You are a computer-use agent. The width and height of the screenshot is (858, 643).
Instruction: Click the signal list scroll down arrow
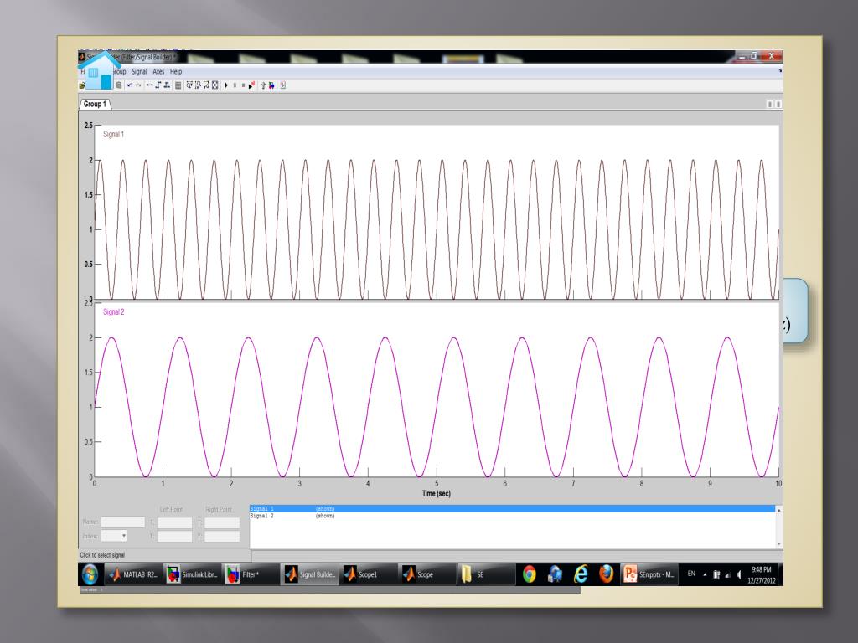[x=778, y=544]
